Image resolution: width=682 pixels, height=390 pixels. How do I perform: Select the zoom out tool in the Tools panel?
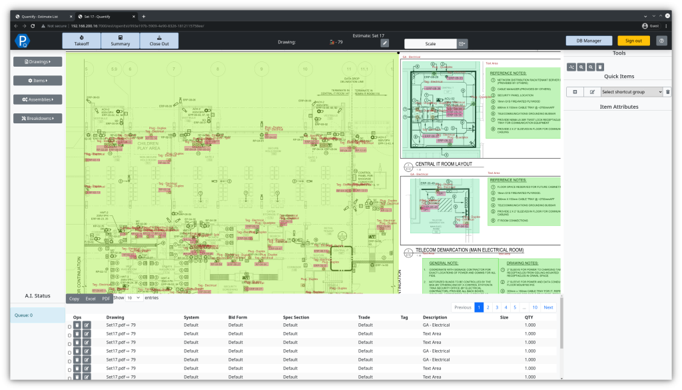pos(589,67)
